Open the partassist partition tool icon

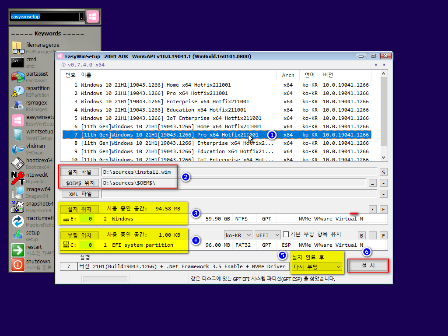tap(17, 77)
